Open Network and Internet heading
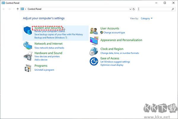This screenshot has height=119, width=178. [x=48, y=44]
